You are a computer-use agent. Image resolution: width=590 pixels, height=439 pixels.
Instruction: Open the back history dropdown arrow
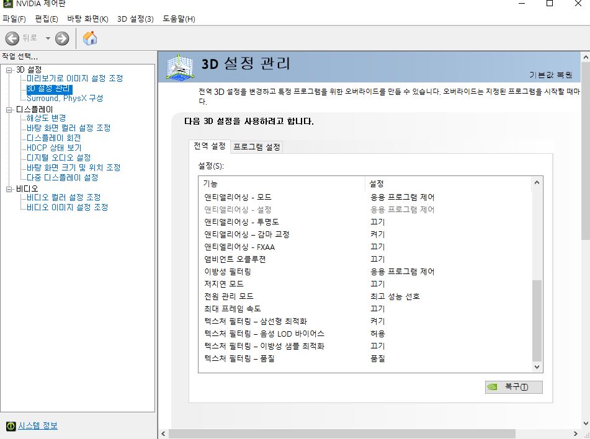[x=48, y=38]
